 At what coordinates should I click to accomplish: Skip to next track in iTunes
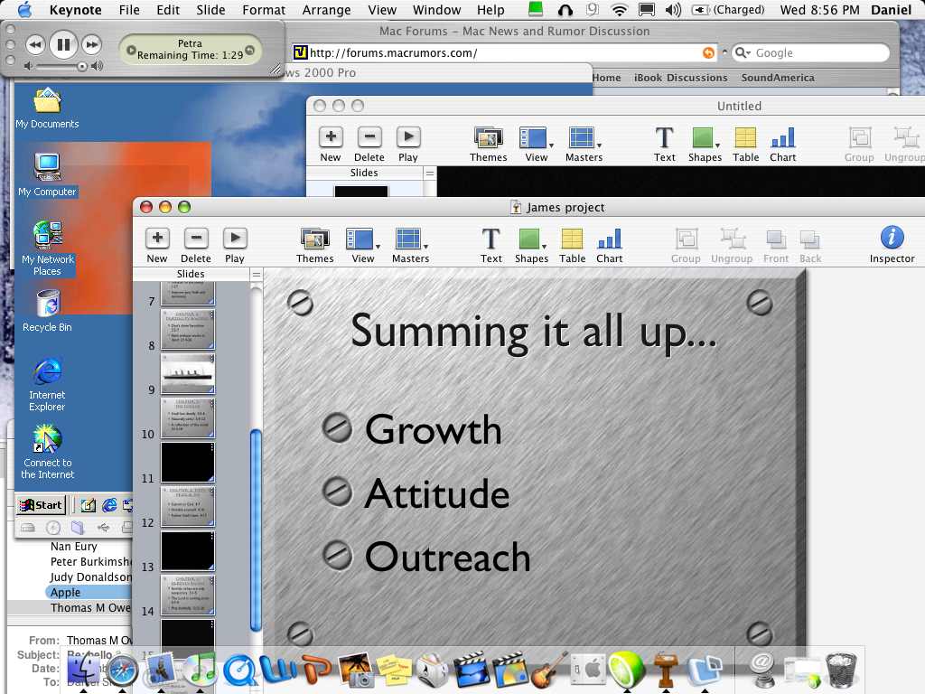coord(91,45)
